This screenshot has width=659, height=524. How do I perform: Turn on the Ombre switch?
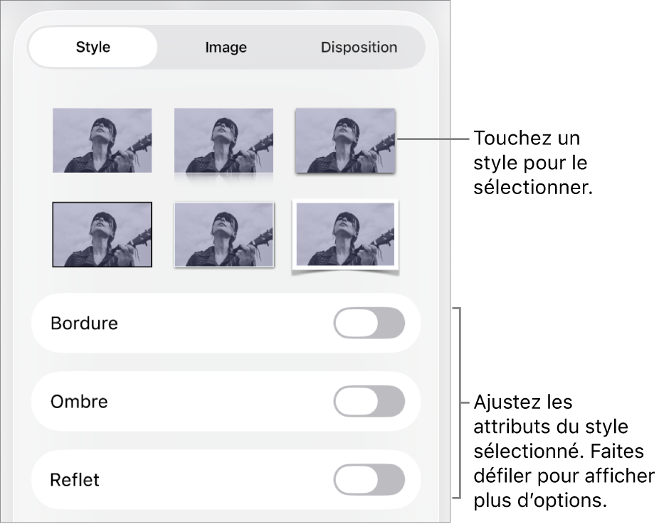(x=369, y=402)
